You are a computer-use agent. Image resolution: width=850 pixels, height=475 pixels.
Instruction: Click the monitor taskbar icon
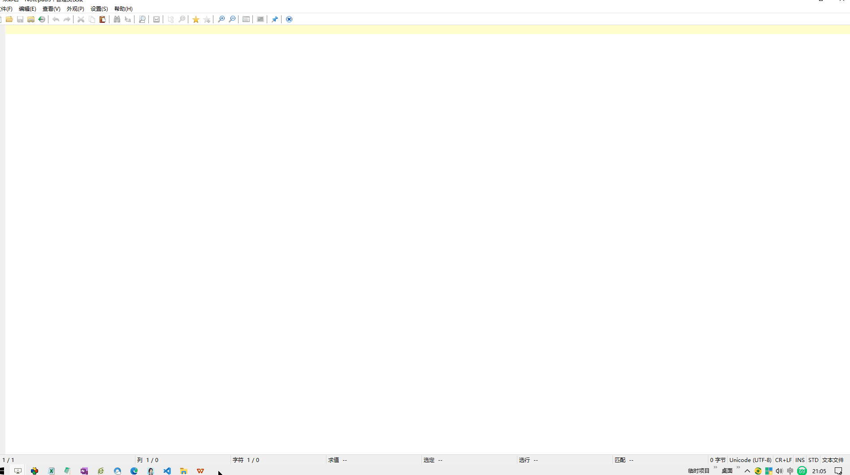click(x=18, y=471)
